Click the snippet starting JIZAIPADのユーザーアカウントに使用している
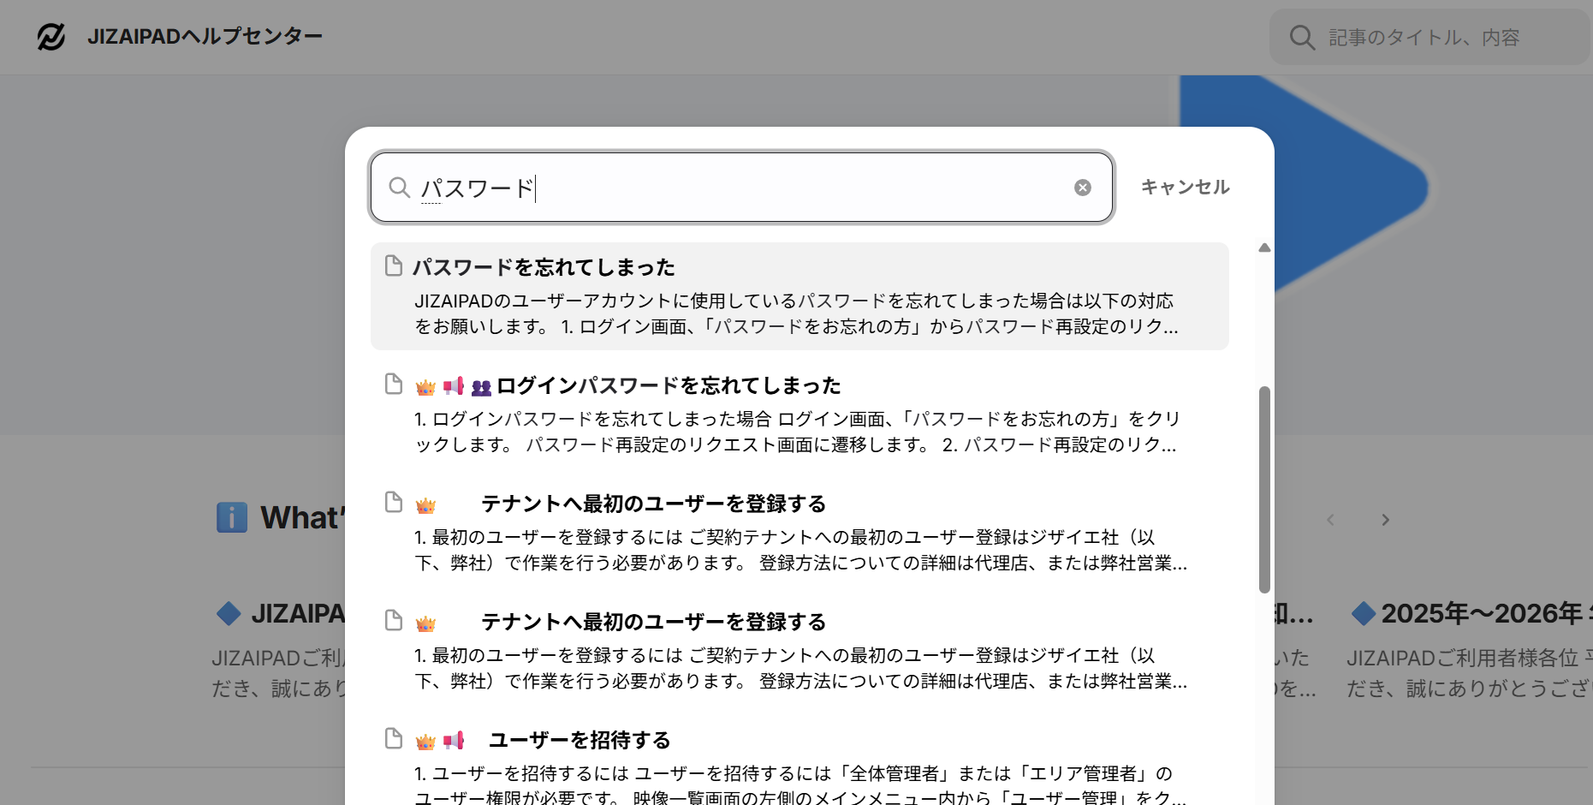Screen dimensions: 1593x805 (796, 313)
